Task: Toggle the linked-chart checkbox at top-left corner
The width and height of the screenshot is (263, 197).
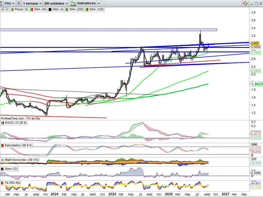Action: [1, 4]
